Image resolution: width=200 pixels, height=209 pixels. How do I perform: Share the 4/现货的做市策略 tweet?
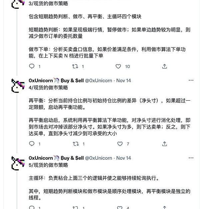tap(165, 144)
